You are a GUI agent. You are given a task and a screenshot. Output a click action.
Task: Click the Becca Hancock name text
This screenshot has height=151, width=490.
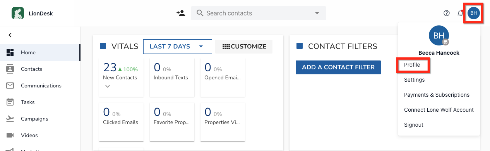439,53
